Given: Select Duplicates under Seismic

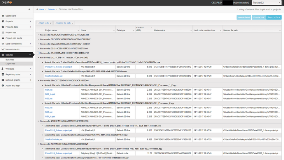Looking at the screenshot, I should click(x=10, y=64).
